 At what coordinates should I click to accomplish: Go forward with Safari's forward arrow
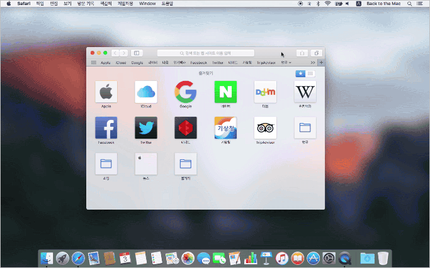[x=123, y=53]
